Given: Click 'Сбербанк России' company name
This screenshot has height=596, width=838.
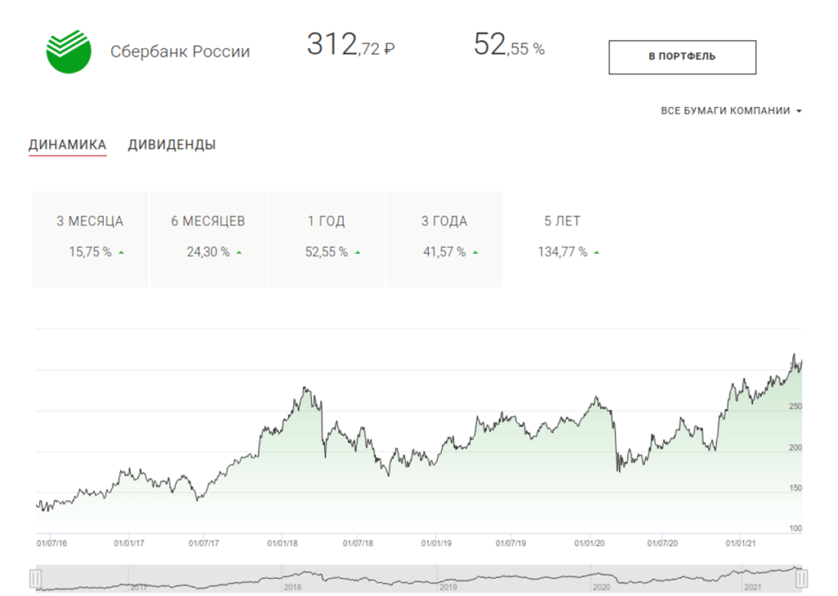Looking at the screenshot, I should coord(180,52).
